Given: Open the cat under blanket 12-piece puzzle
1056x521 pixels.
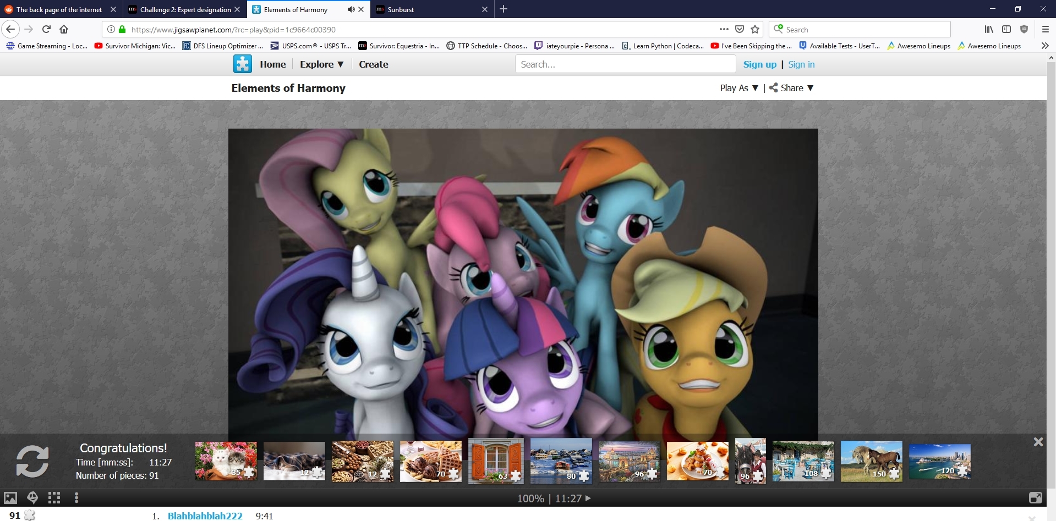Looking at the screenshot, I should click(294, 461).
